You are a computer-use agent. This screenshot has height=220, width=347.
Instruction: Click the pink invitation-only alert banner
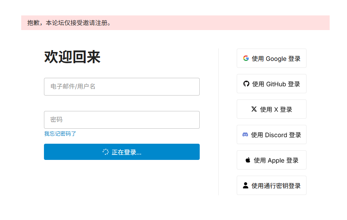point(175,23)
